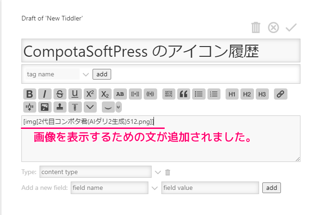320x215 pixels.
Task: Click add button next to tag name
Action: [x=102, y=74]
